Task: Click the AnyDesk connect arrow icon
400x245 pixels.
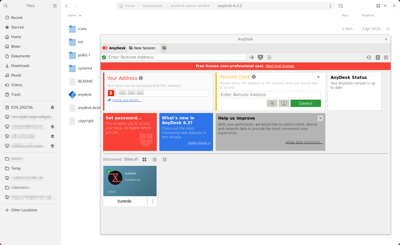Action: 251,57
